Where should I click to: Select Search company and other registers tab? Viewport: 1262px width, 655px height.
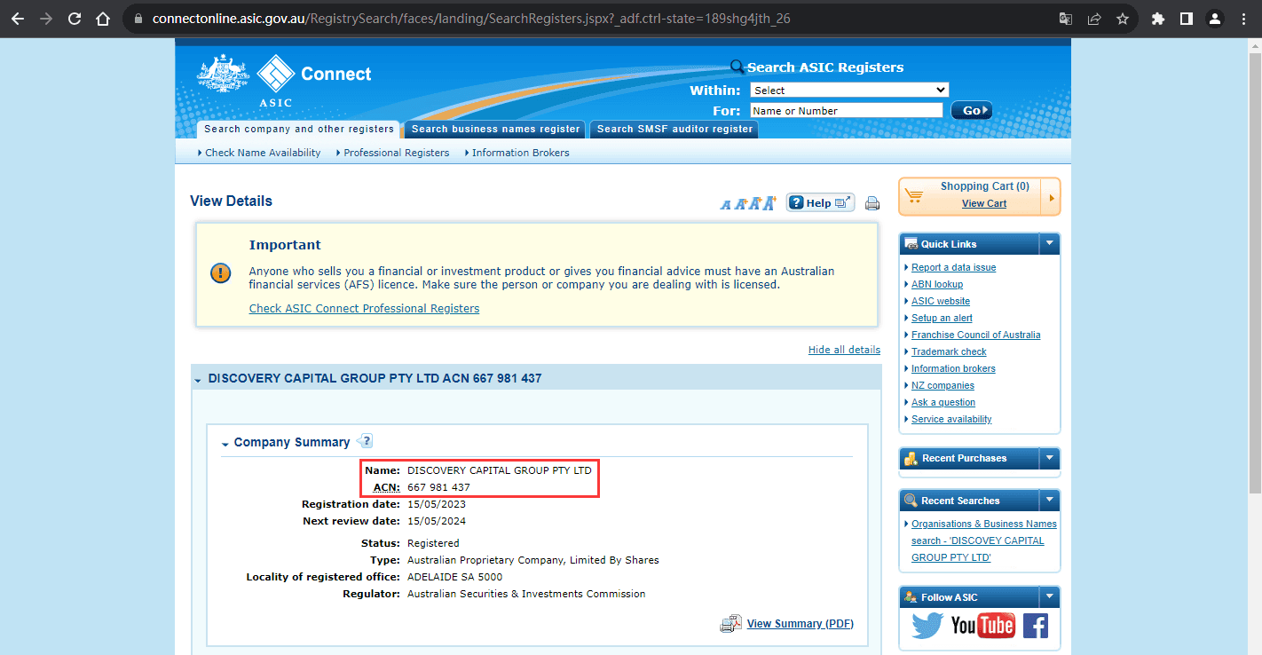tap(298, 130)
